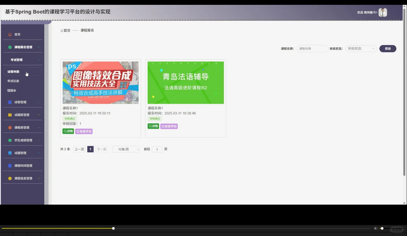
Task: Click the 学生成绩管理 green sidebar icon
Action: click(10, 140)
